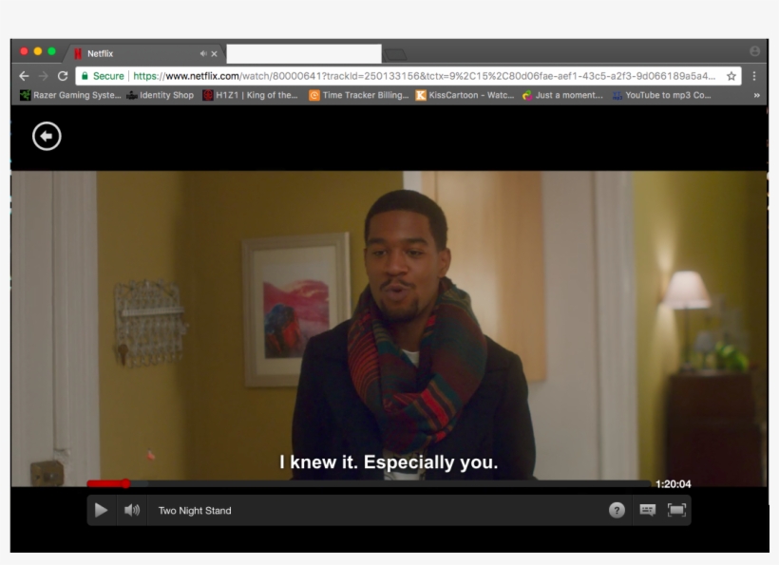Open Time Tracker Billing... bookmark
The width and height of the screenshot is (779, 565).
tap(359, 95)
